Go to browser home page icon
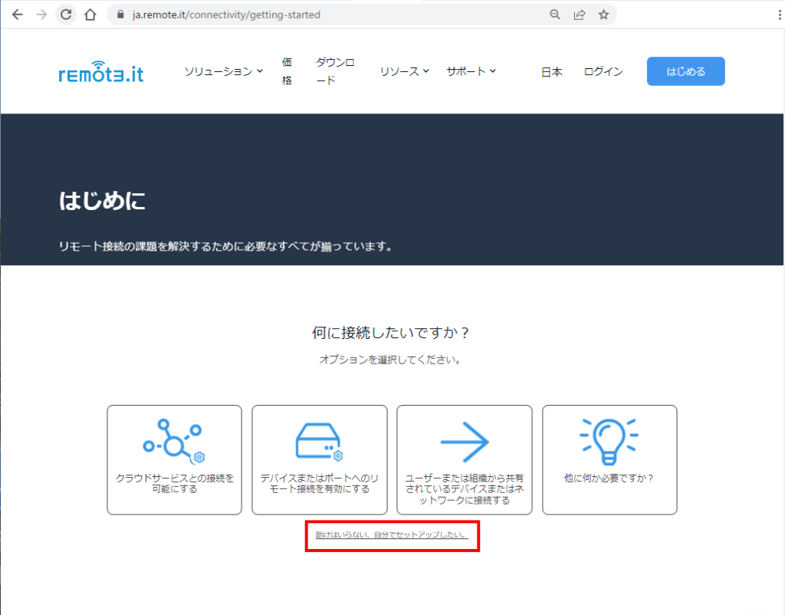The image size is (785, 615). pos(90,15)
